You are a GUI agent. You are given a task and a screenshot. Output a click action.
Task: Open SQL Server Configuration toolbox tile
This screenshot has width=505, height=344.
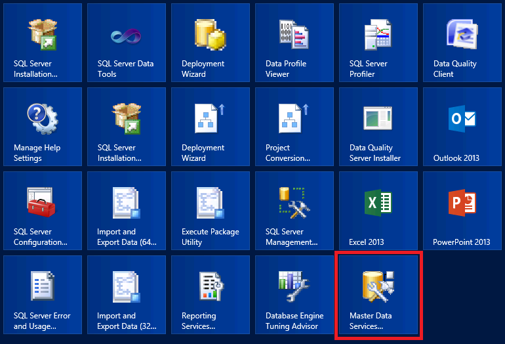click(x=43, y=211)
